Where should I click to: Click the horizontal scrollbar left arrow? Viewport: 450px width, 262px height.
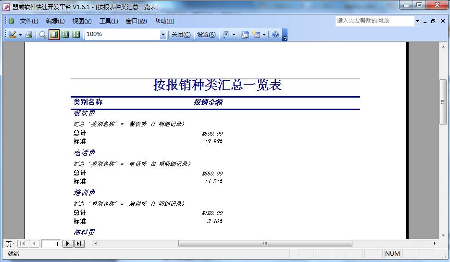[96, 244]
